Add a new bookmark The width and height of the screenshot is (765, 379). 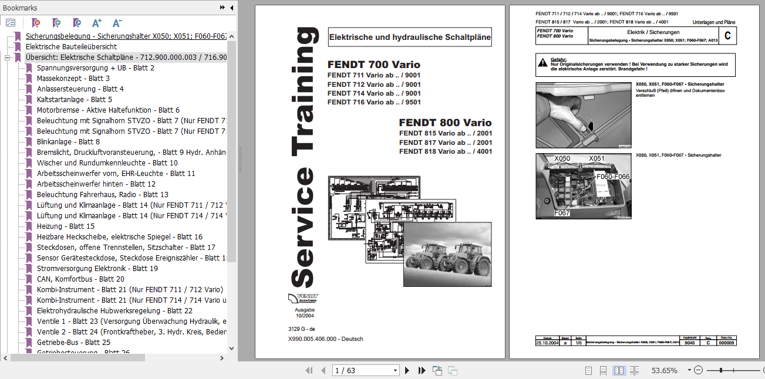coord(56,23)
